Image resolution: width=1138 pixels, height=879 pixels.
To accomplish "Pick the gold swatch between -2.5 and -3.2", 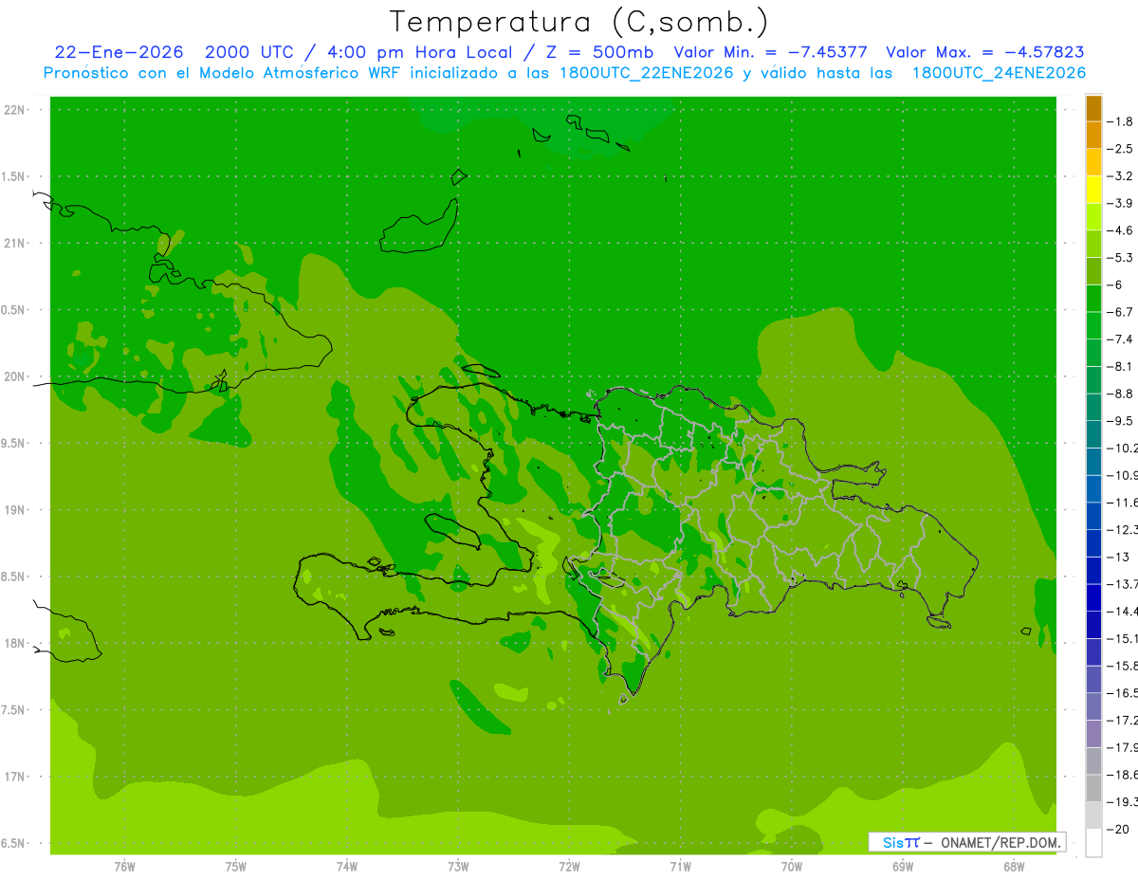I will [1093, 162].
